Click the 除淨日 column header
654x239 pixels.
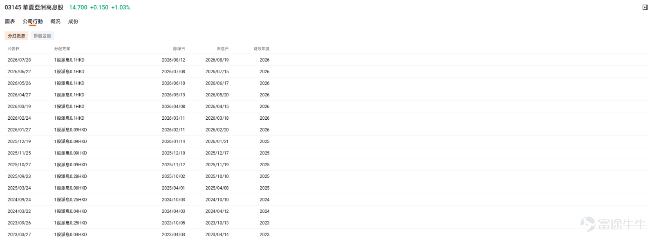179,49
